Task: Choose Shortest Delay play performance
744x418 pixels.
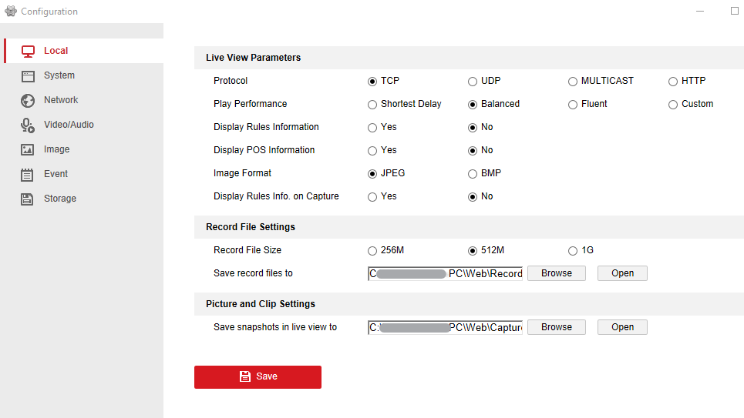Action: [372, 104]
